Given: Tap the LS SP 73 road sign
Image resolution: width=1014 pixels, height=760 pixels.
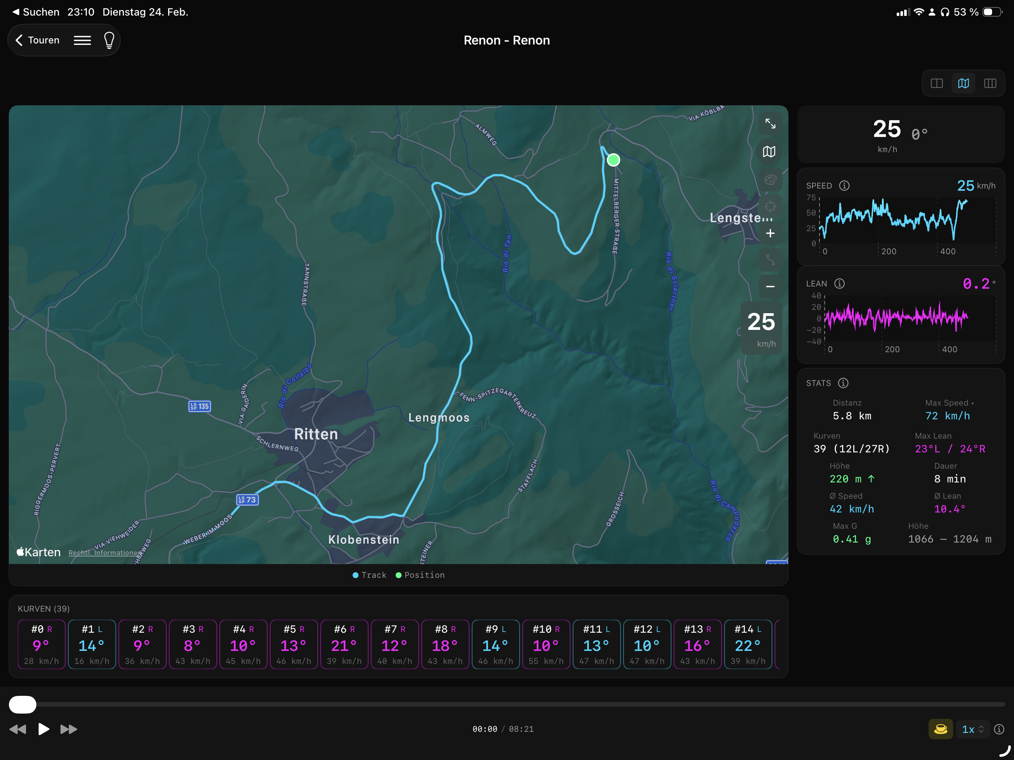Looking at the screenshot, I should (x=248, y=499).
